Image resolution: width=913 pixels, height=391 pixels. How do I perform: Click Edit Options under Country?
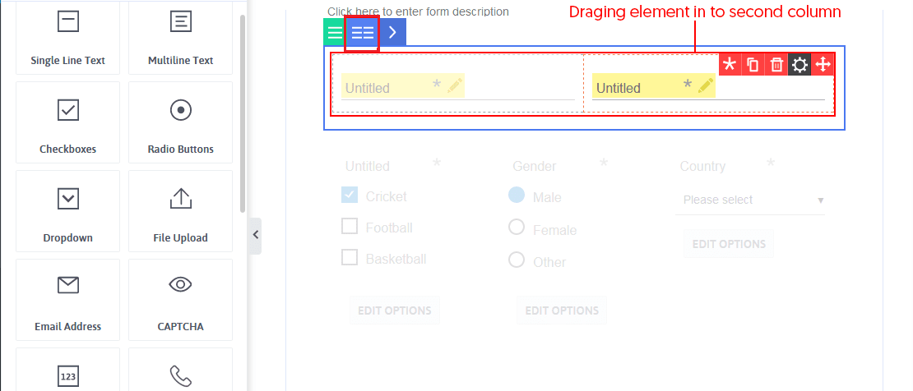click(728, 244)
